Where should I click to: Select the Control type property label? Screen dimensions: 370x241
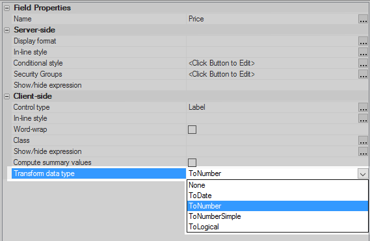[x=31, y=107]
